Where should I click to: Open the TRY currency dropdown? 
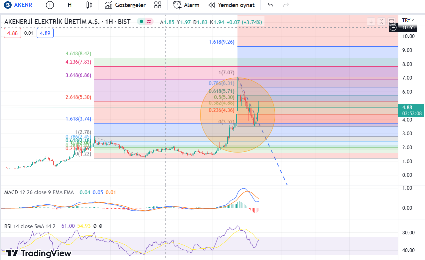[x=408, y=20]
